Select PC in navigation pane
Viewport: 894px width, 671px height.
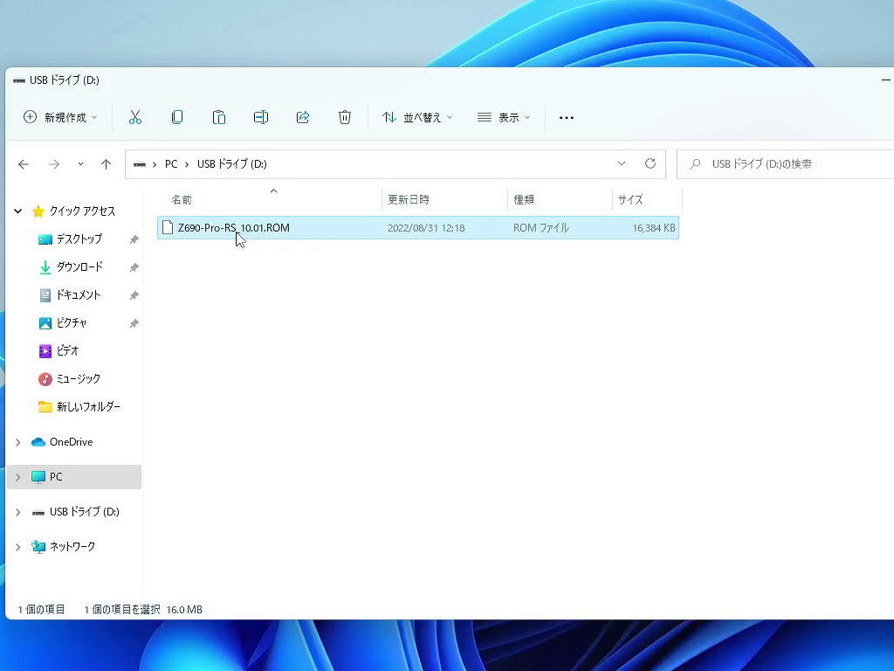click(55, 477)
